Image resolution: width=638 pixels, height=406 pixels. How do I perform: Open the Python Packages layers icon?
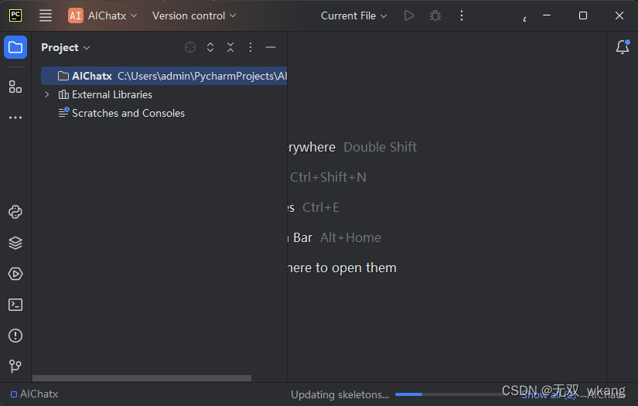15,243
